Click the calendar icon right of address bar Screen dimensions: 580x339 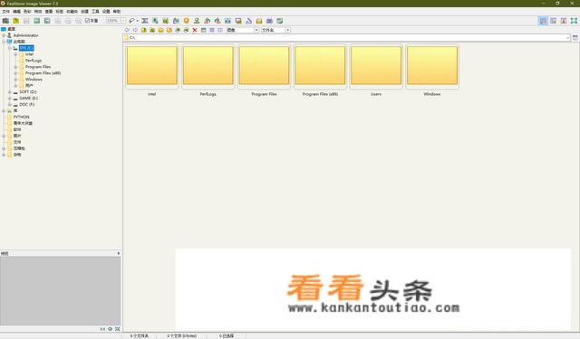tap(575, 38)
